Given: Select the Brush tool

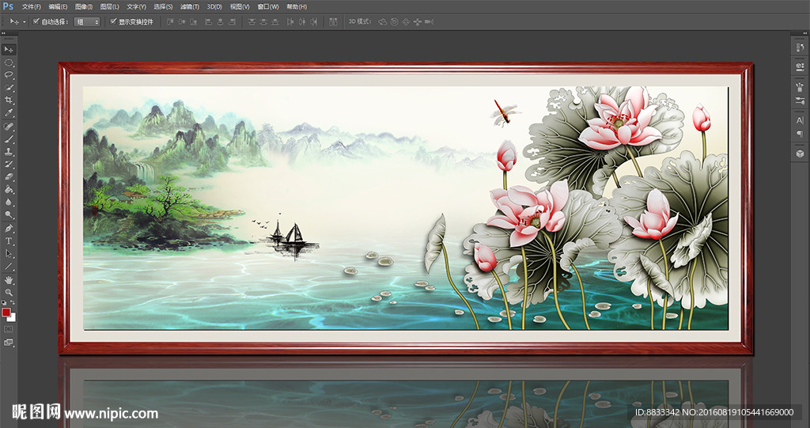Looking at the screenshot, I should pos(9,139).
